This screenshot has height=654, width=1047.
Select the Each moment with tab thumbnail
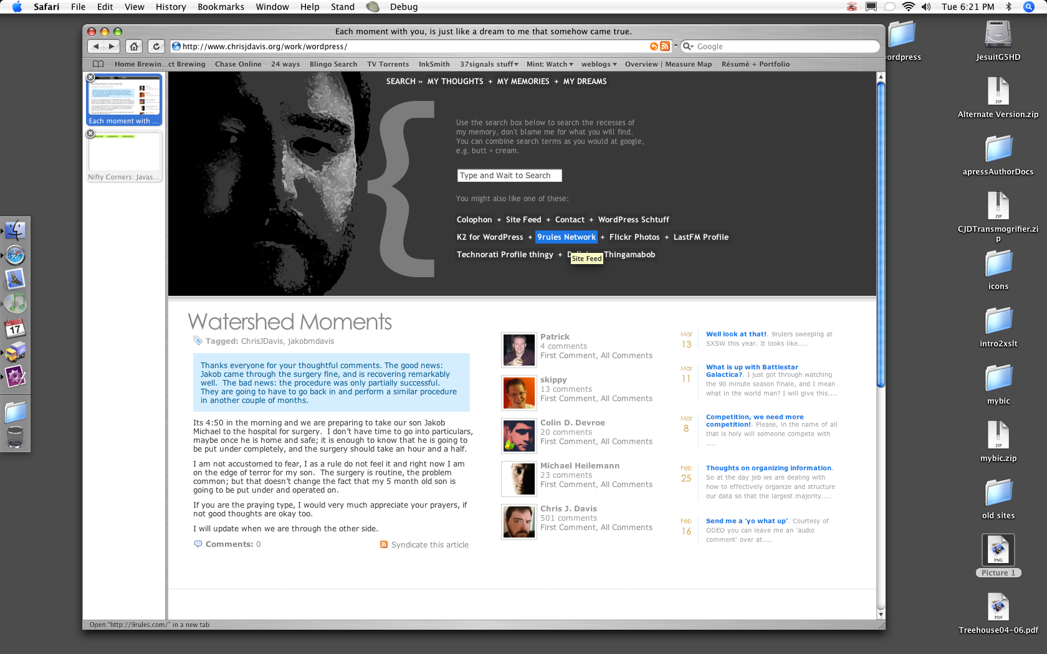[x=123, y=100]
